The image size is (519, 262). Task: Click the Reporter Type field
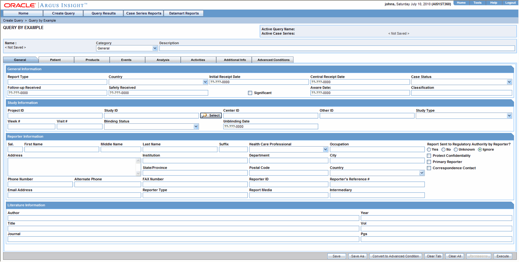click(195, 195)
